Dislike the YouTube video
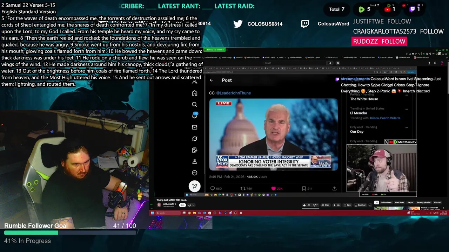This screenshot has width=449, height=252. click(x=315, y=205)
